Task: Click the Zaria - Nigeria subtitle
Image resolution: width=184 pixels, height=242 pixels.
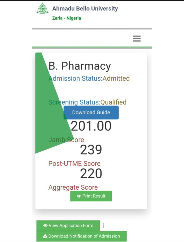Action: (66, 18)
